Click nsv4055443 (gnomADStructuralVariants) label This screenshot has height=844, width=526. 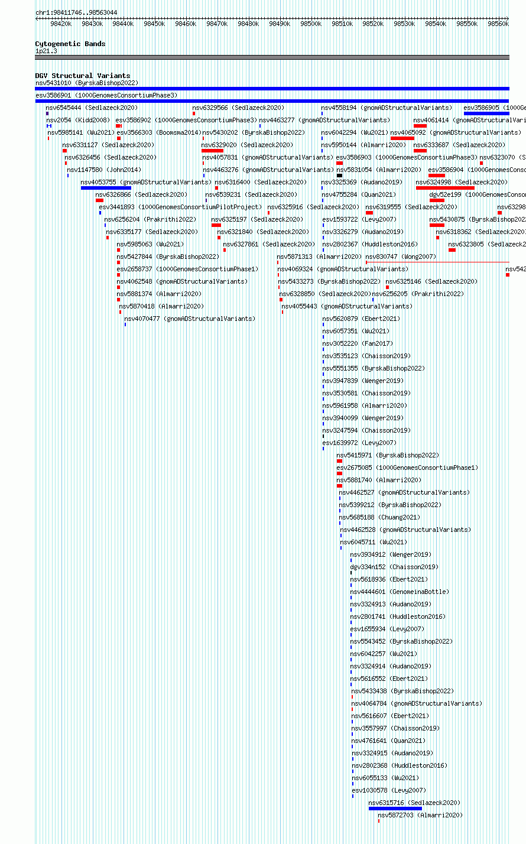click(x=347, y=307)
